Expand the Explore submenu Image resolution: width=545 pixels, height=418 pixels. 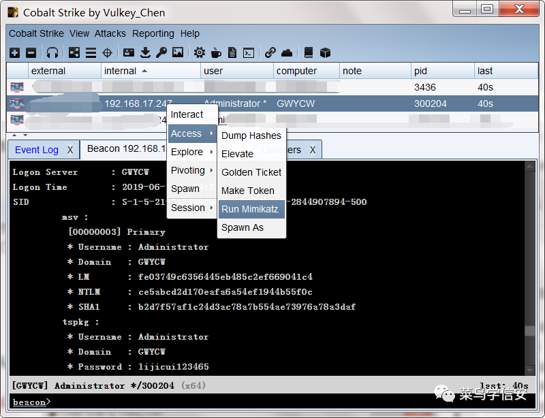coord(192,152)
